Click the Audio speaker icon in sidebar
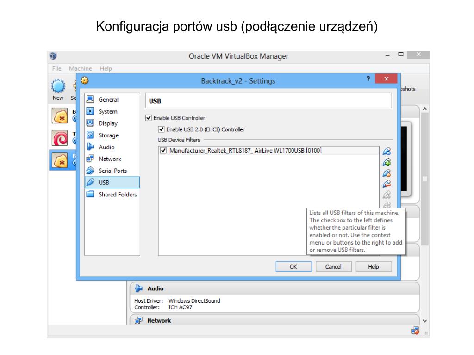The width and height of the screenshot is (474, 355). 90,147
